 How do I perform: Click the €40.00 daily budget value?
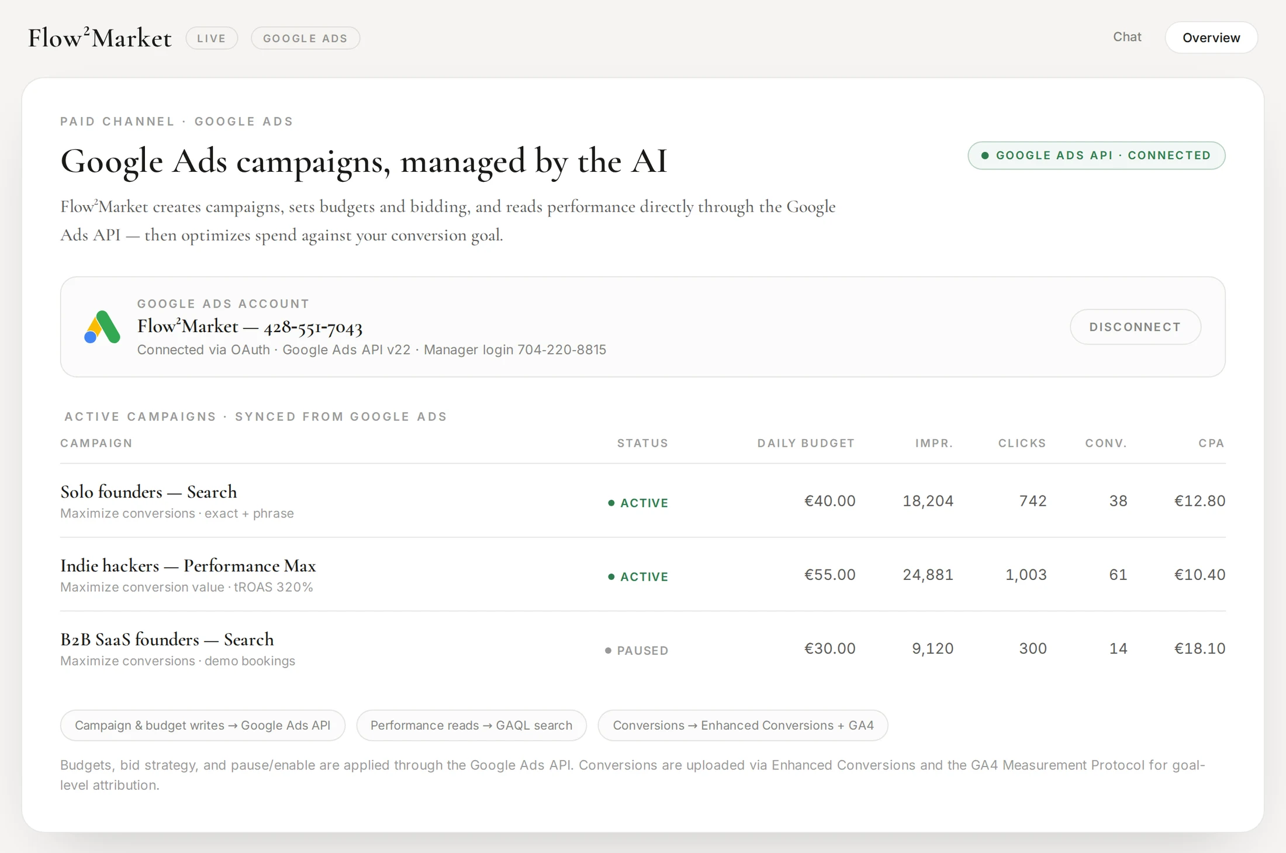[829, 501]
